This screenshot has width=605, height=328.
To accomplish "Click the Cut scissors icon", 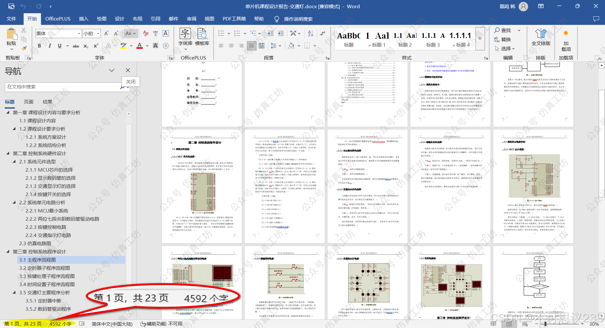I will [24, 31].
